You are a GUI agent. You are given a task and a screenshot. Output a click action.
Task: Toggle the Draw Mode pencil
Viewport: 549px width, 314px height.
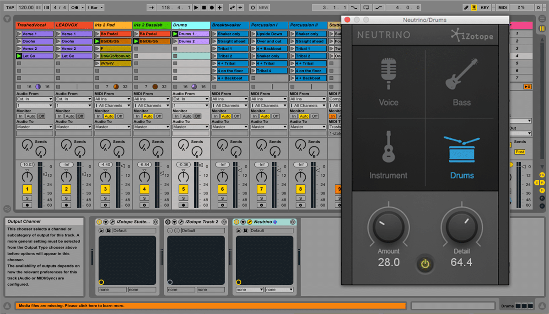point(466,8)
